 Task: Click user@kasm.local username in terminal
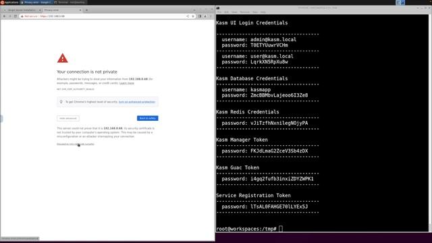(x=272, y=56)
